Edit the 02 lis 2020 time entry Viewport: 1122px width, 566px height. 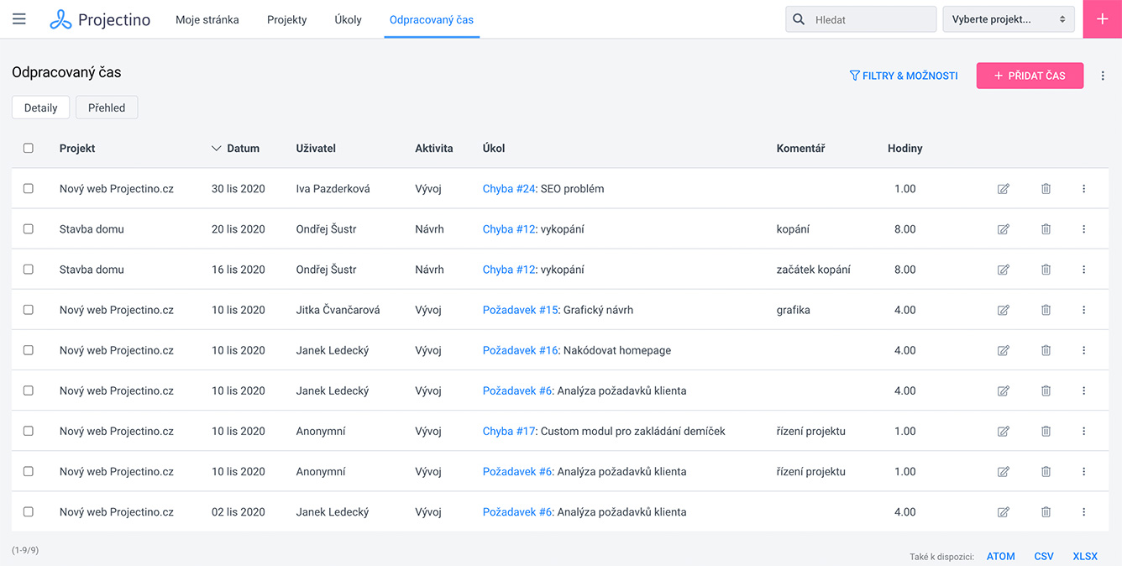[1003, 511]
